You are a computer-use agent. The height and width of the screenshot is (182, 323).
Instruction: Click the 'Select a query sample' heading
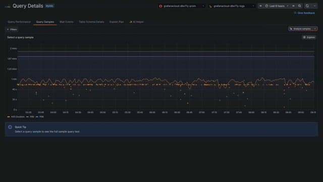(x=20, y=37)
